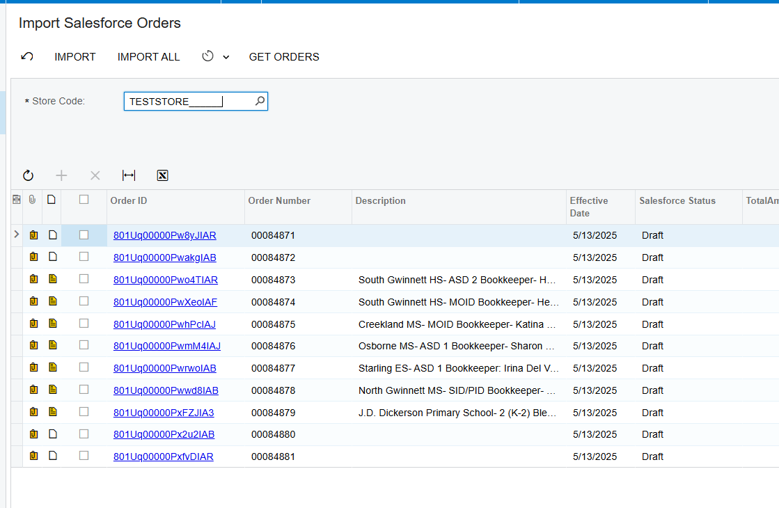The image size is (779, 508).
Task: Sort by Description column header
Action: [381, 200]
